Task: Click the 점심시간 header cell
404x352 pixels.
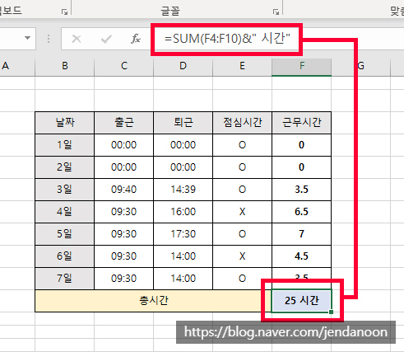Action: pos(243,123)
